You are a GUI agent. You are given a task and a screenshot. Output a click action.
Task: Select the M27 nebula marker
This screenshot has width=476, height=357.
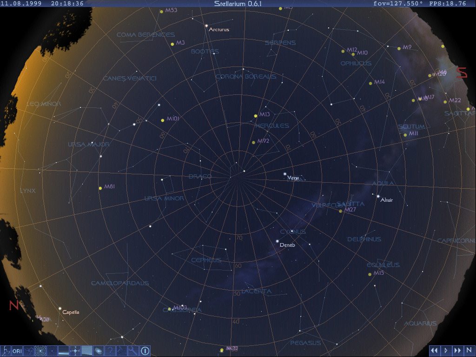pyautogui.click(x=341, y=211)
